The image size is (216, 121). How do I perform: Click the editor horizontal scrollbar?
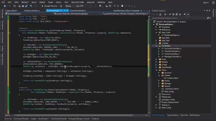click(74, 115)
